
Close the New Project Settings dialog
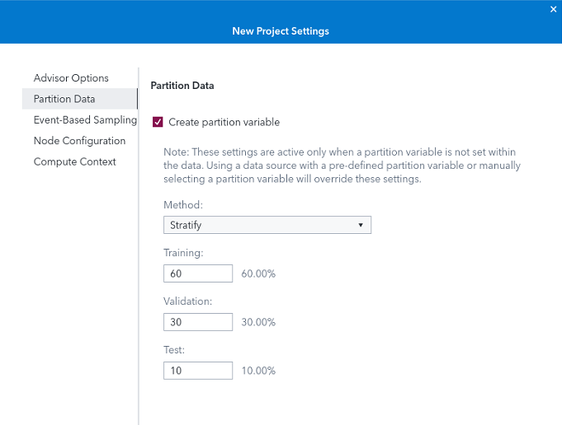coord(553,9)
